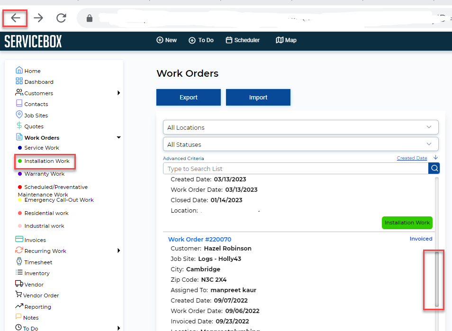The width and height of the screenshot is (452, 331).
Task: Open To Do from the top bar
Action: click(201, 40)
